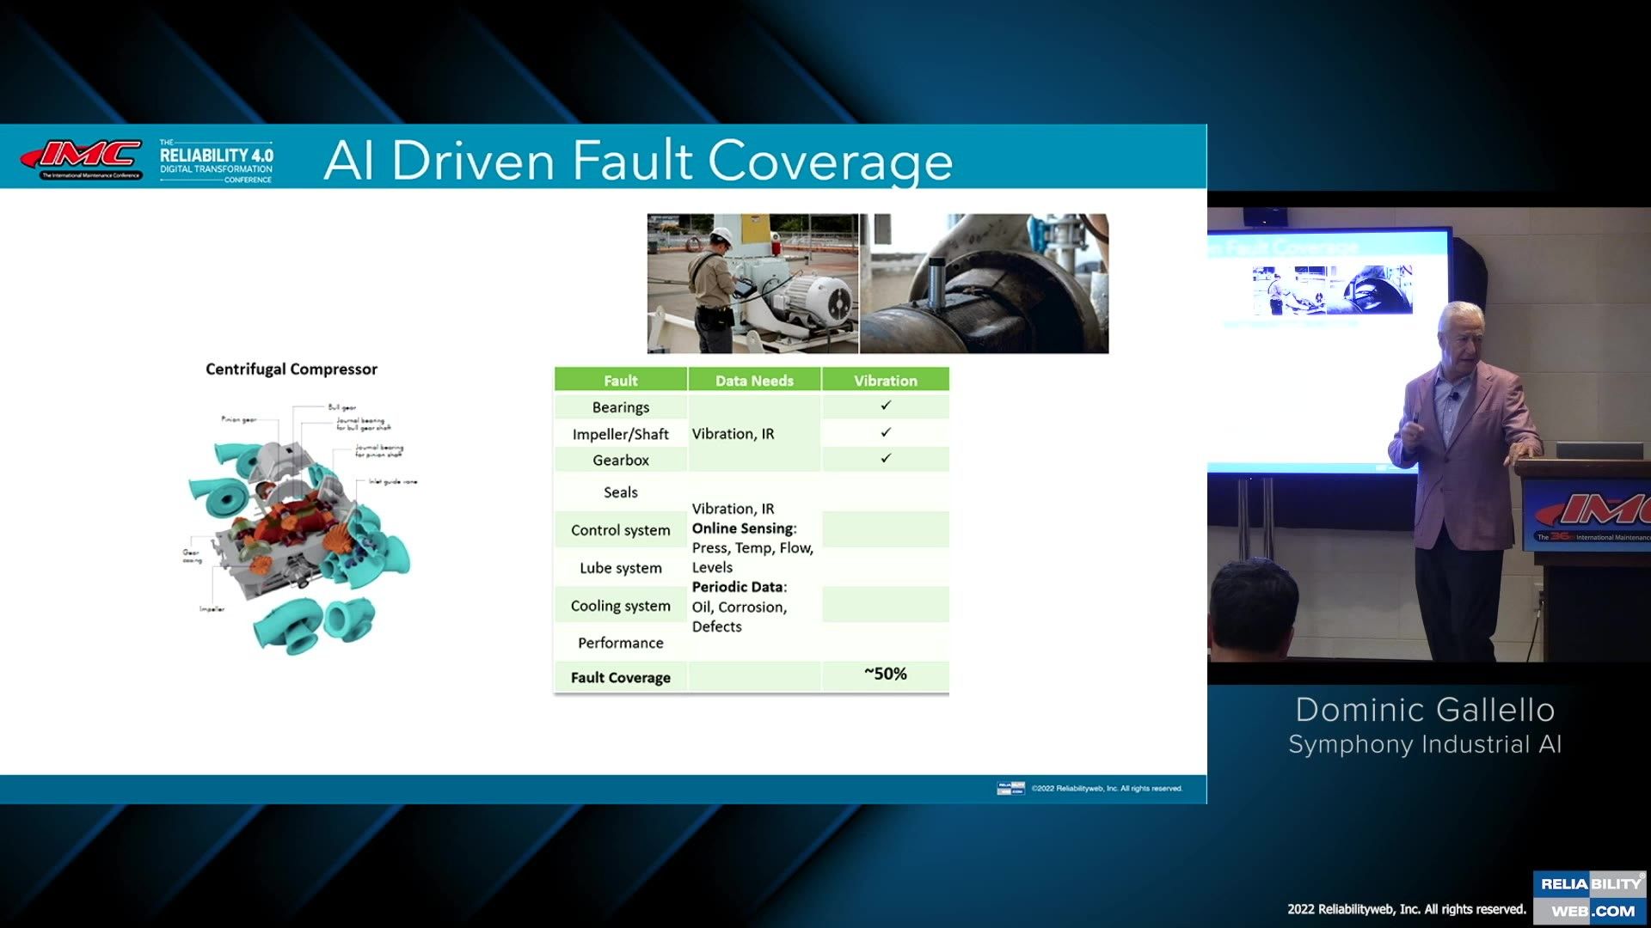Click the small Reliabilityweb logo in slide footer
Screen dimensions: 1651x928
click(1010, 788)
